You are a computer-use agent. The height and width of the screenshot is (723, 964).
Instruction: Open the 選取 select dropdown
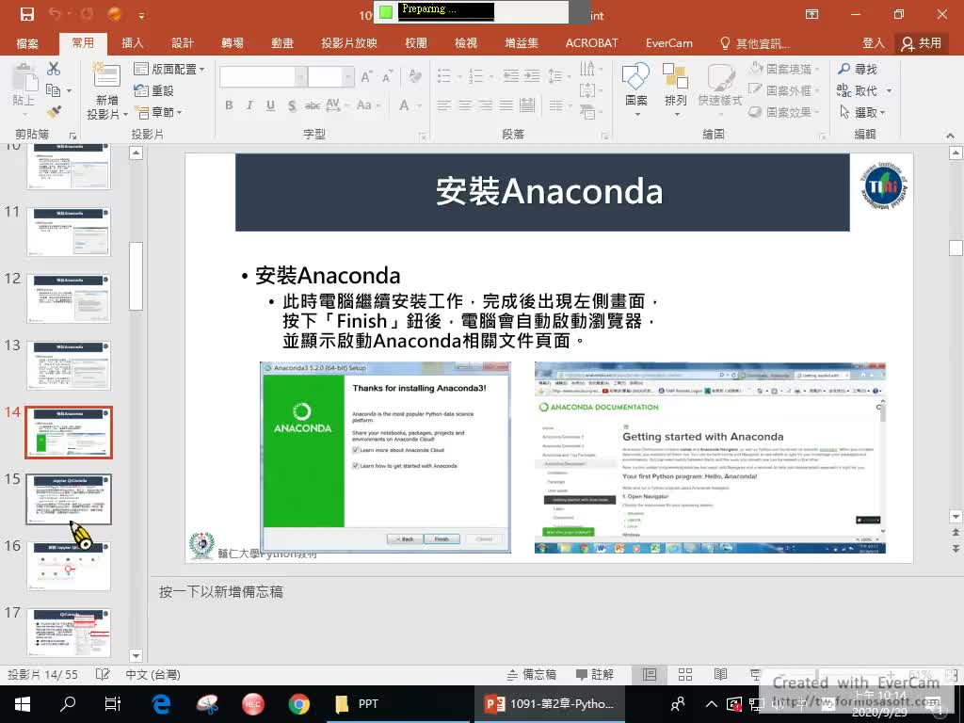(x=862, y=113)
